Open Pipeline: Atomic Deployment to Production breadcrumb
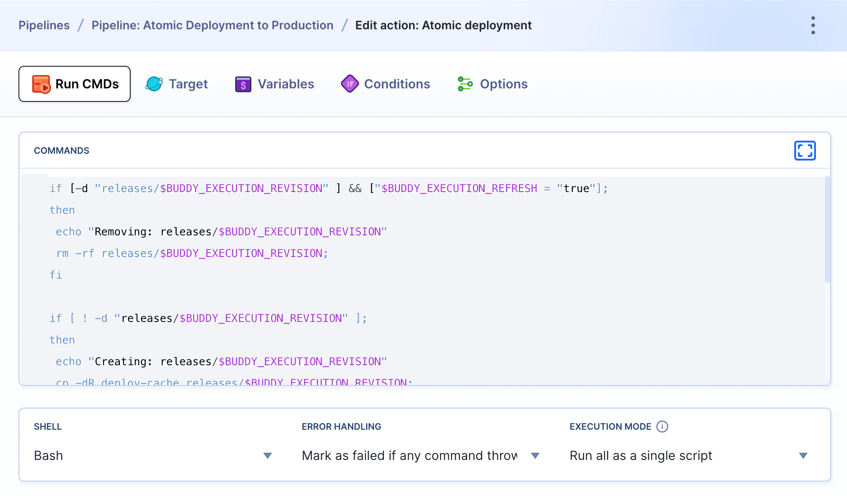The width and height of the screenshot is (847, 496). coord(212,25)
